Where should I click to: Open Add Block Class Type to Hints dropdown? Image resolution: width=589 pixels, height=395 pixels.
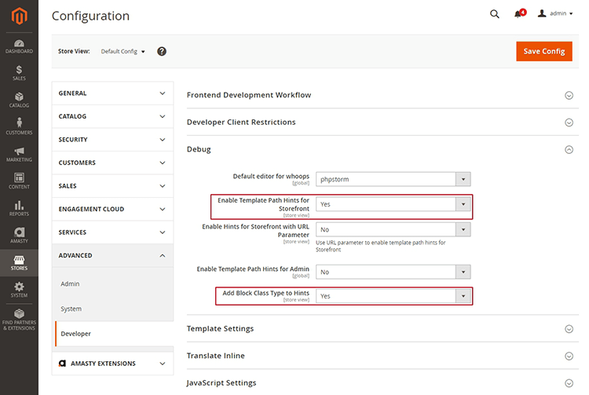(x=393, y=296)
